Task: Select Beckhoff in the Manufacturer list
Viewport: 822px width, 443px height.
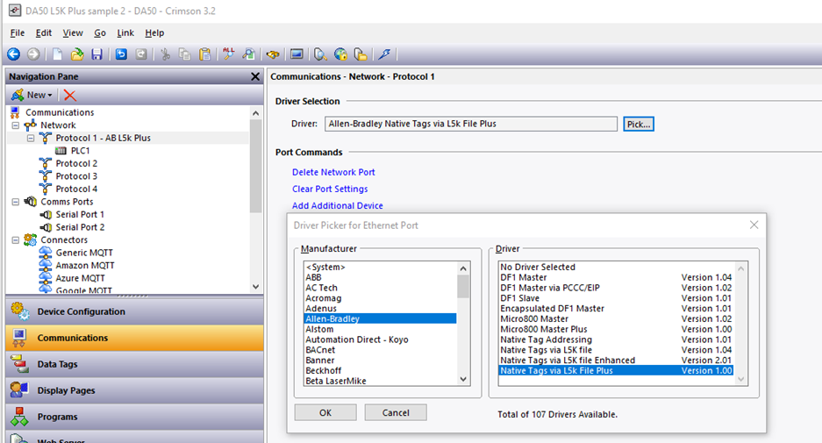Action: [380, 371]
